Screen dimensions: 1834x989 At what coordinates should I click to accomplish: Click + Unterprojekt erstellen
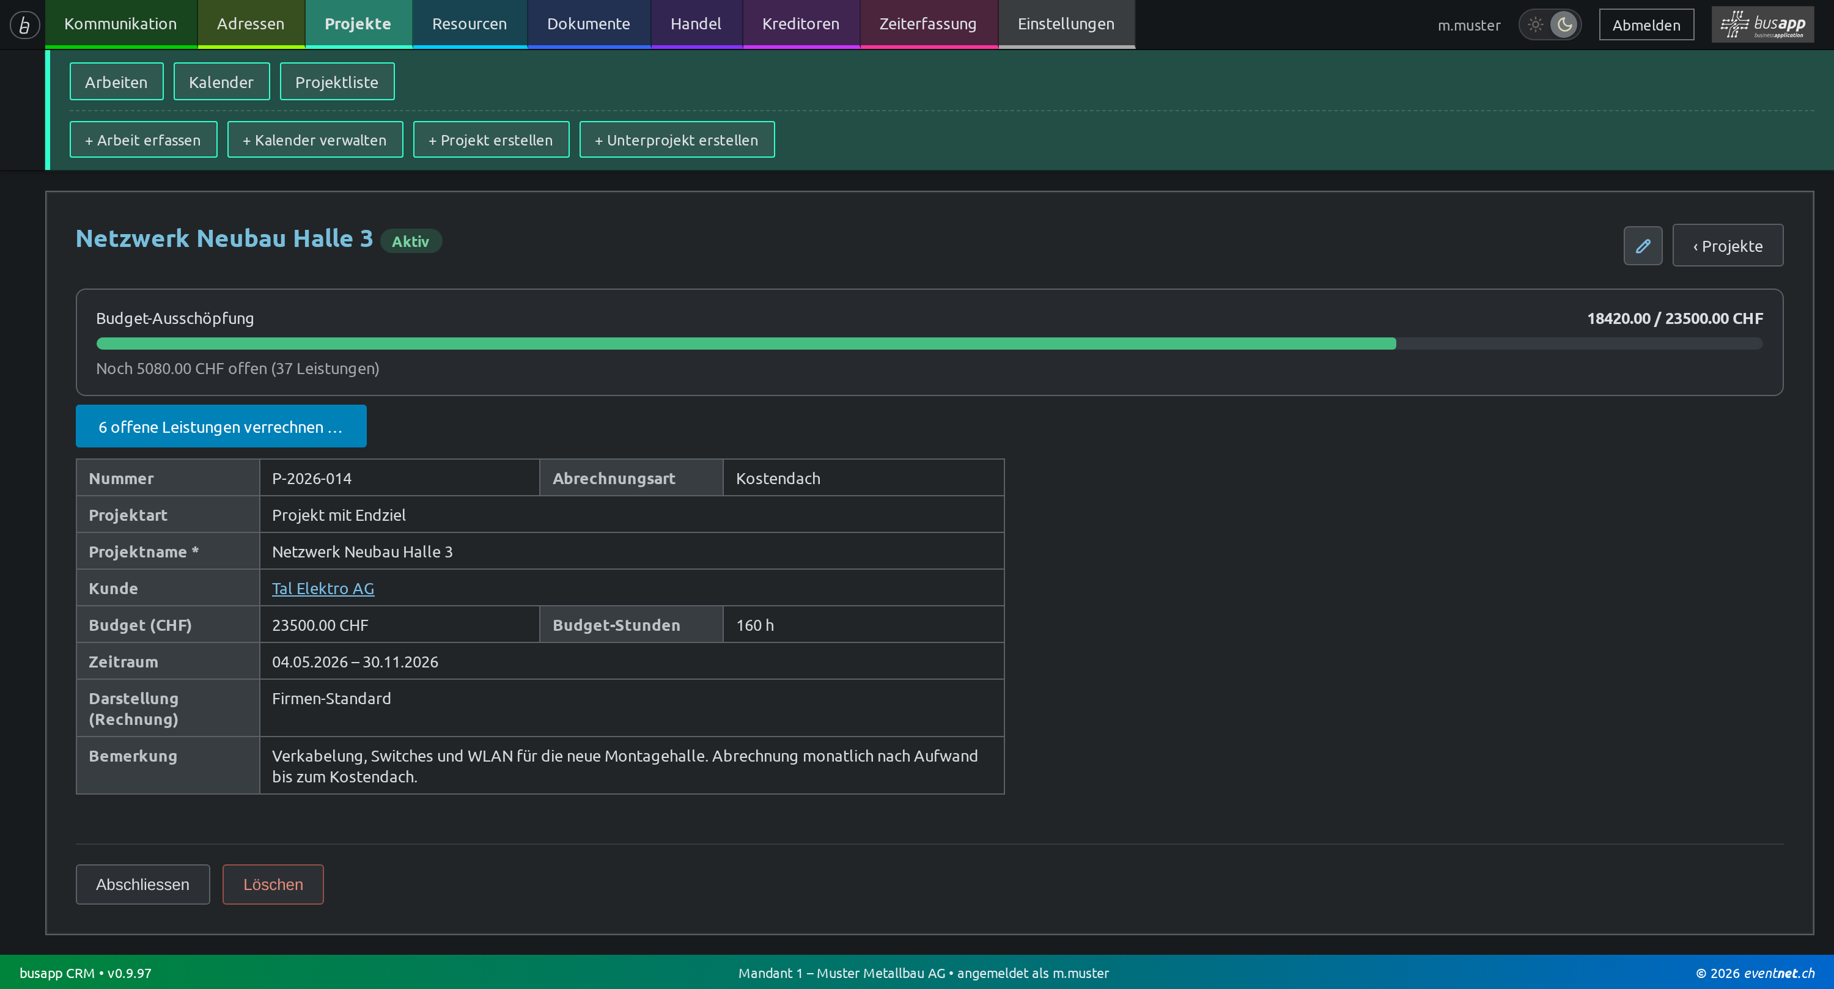(676, 139)
